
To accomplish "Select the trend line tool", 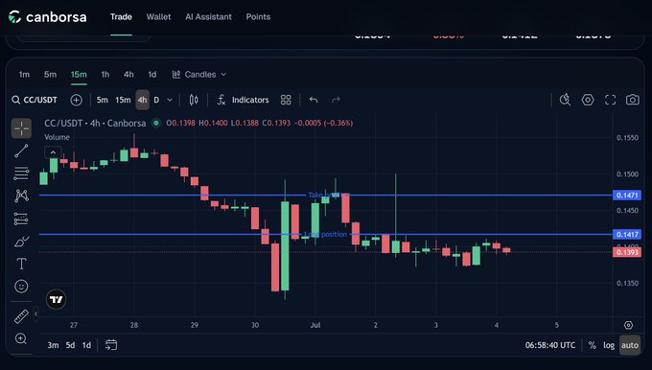I will click(21, 150).
